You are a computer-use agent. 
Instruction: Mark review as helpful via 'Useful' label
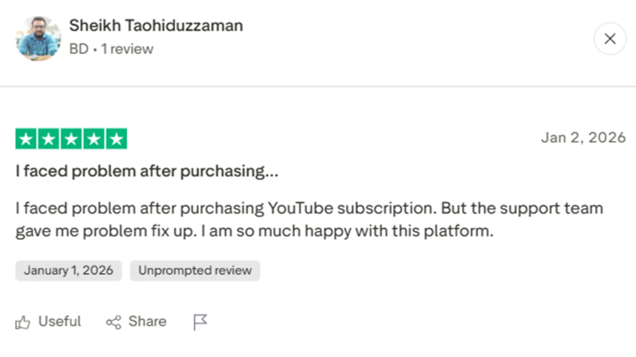click(x=60, y=322)
